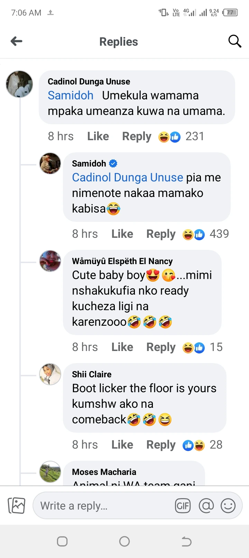The width and height of the screenshot is (249, 558).
Task: Tap the back arrow icon
Action: click(x=17, y=42)
